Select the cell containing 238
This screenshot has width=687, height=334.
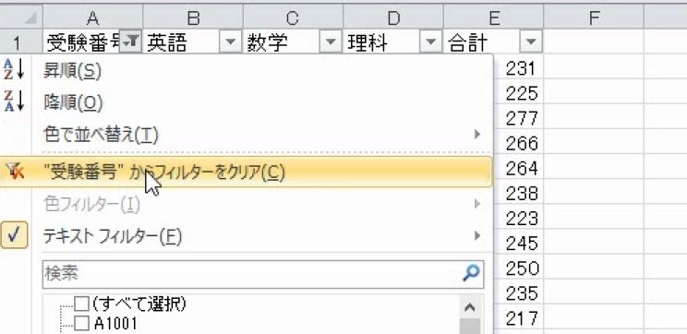[x=518, y=193]
